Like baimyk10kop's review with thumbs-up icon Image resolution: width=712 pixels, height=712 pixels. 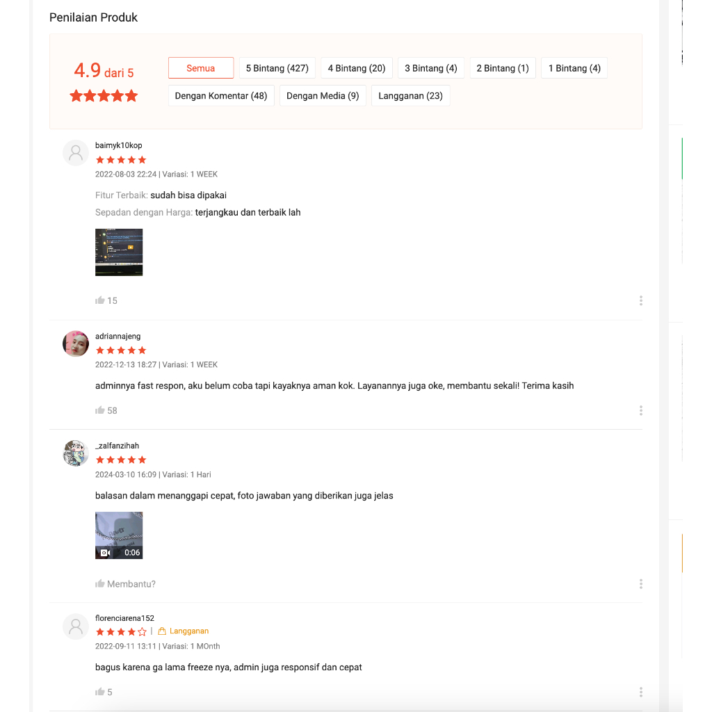pyautogui.click(x=100, y=300)
